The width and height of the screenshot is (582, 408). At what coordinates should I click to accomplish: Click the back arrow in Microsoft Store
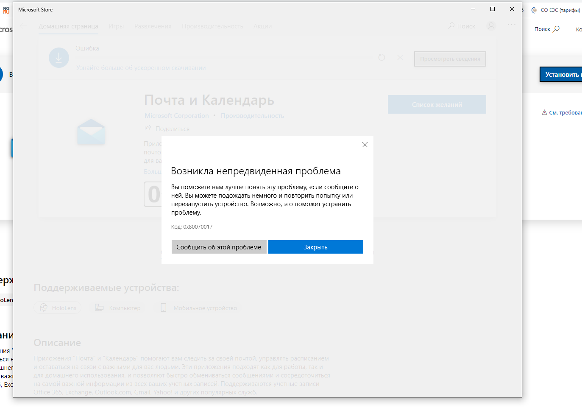24,26
